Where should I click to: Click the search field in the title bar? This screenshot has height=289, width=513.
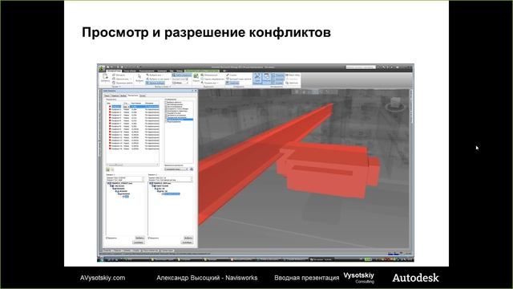[361, 67]
